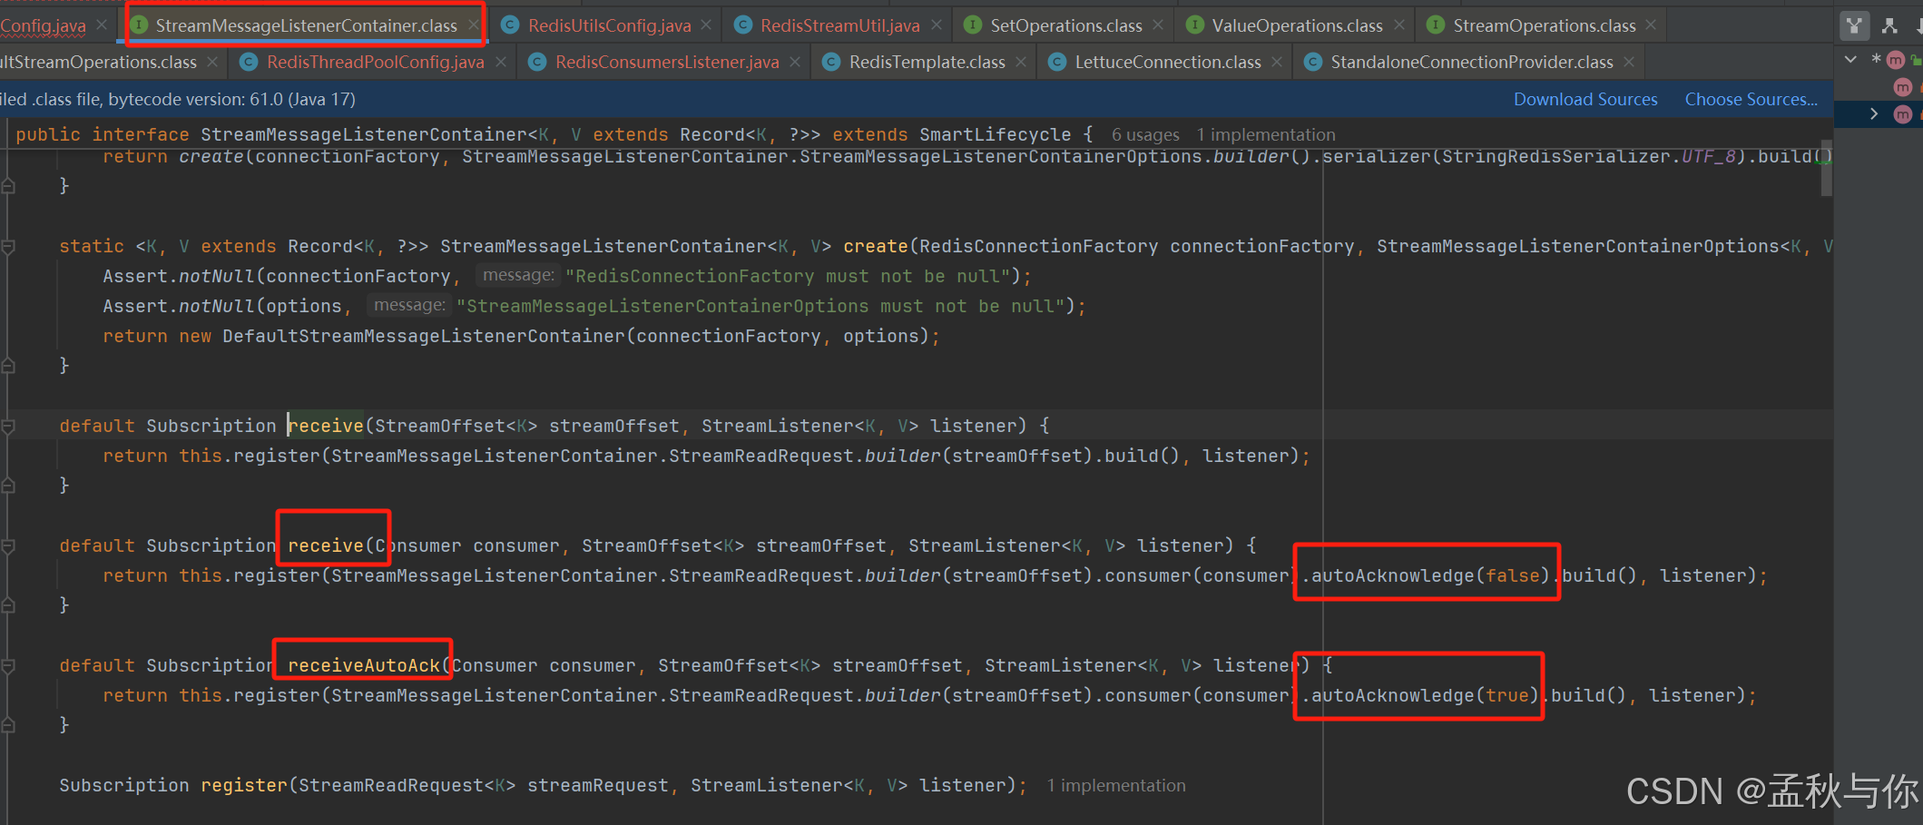Click interface icon on SetOperations.class tab
The width and height of the screenshot is (1923, 825).
[x=972, y=25]
